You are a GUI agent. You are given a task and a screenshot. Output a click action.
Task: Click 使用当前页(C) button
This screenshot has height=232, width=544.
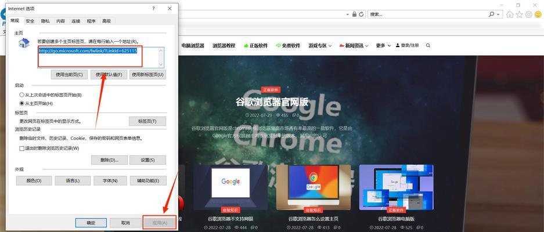[70, 75]
